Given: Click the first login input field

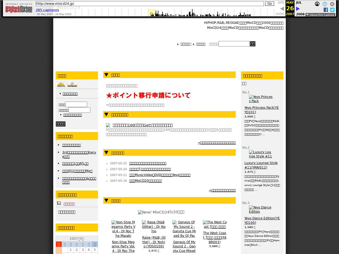Looking at the screenshot, I should coord(76,105).
